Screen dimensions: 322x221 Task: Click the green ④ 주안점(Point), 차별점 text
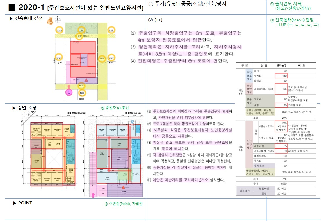[x=123, y=204]
